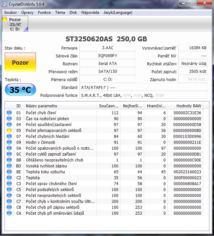Select RAW value 0000000008D
This screenshot has width=214, height=236.
(x=187, y=131)
